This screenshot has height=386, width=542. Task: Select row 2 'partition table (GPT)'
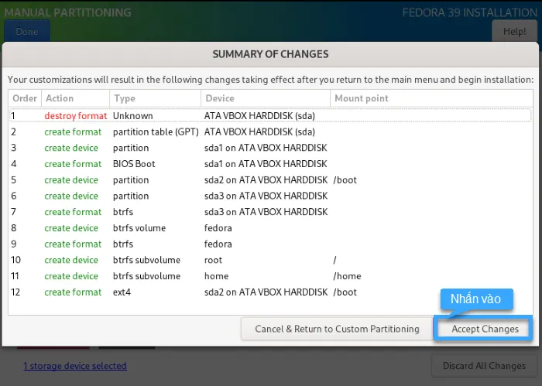point(270,132)
